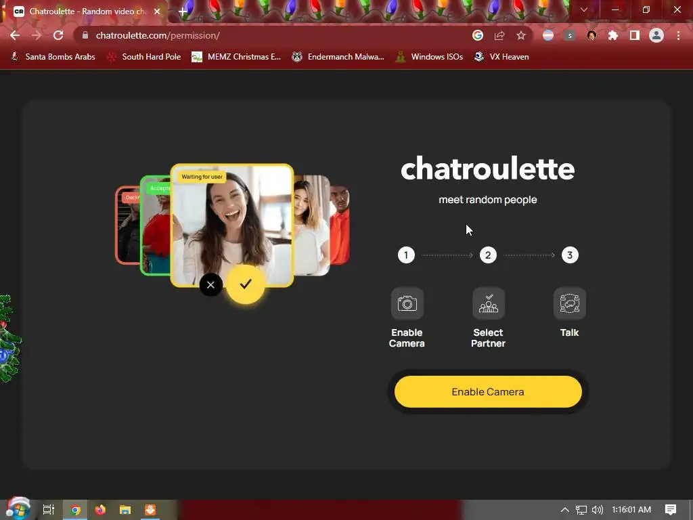Click the Talk chat bubbles icon
This screenshot has width=693, height=520.
(x=570, y=303)
